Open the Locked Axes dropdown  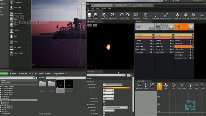click(108, 99)
